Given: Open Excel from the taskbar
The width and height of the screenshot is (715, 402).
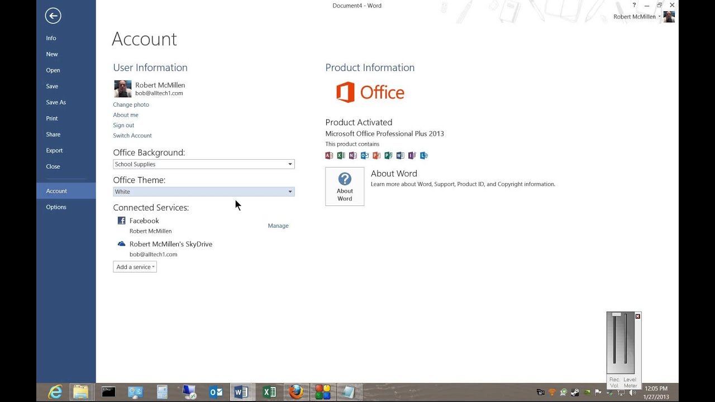Looking at the screenshot, I should click(269, 391).
